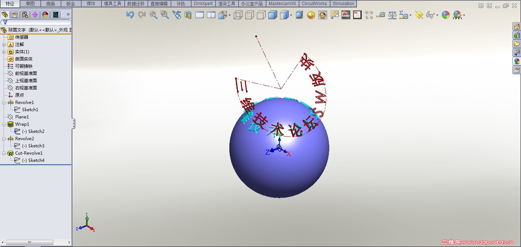This screenshot has width=521, height=247.
Task: Click the feature tree filter field
Action: (36, 22)
